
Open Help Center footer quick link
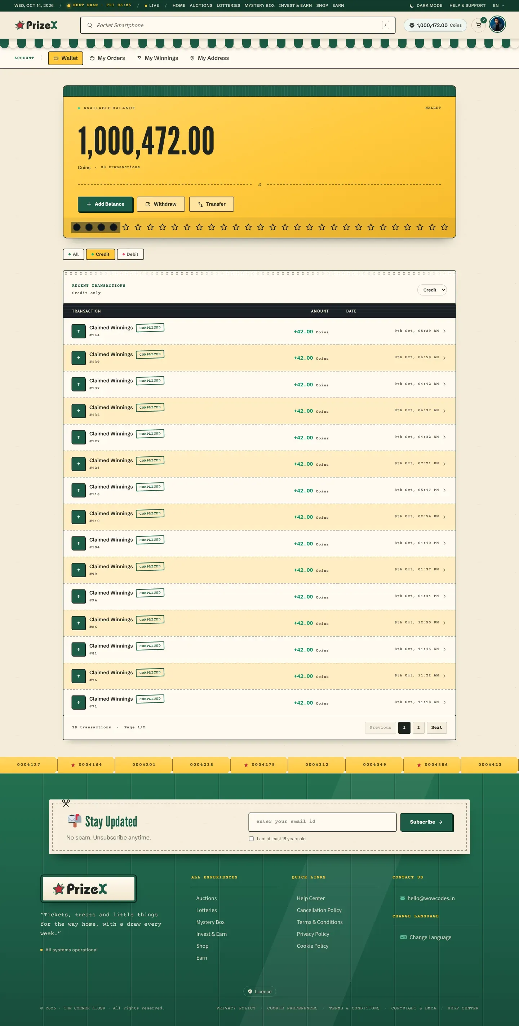click(311, 898)
